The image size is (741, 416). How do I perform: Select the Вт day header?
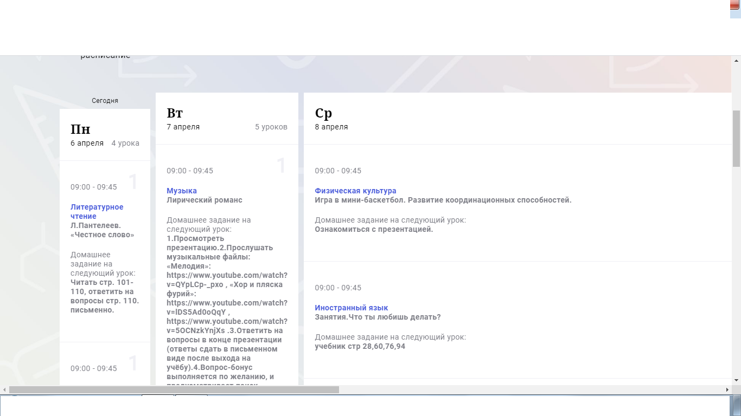(175, 113)
